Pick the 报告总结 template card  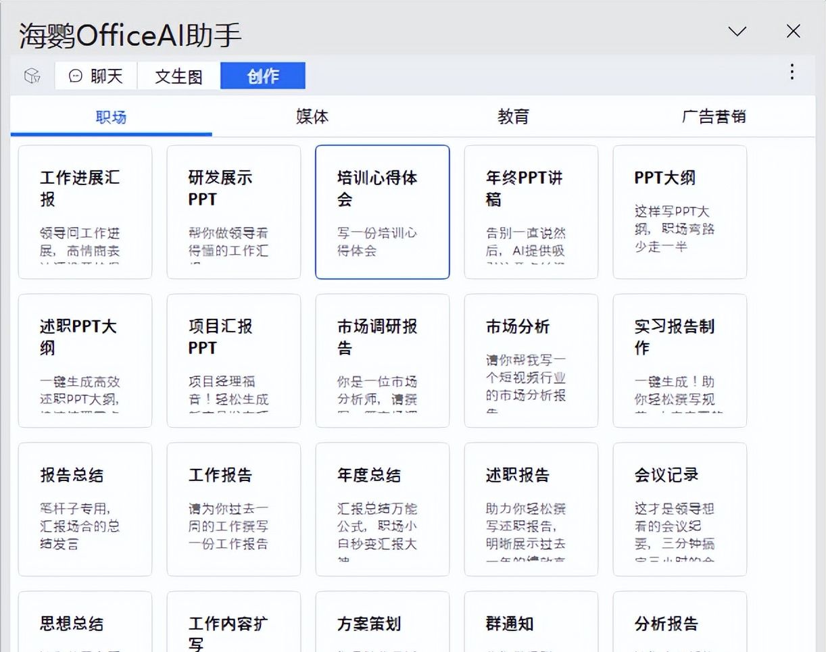(x=85, y=509)
